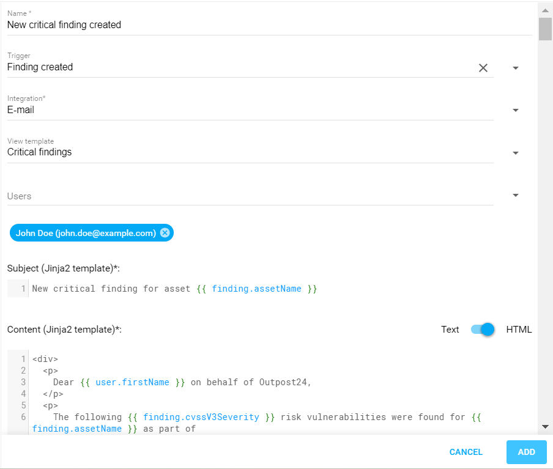Remove John Doe recipient chip

tap(165, 233)
